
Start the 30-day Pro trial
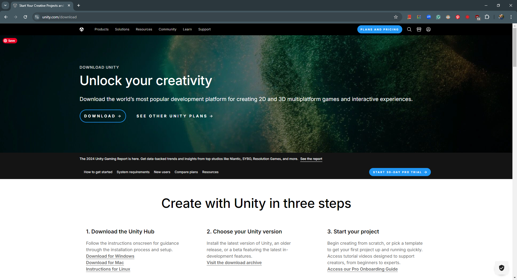pyautogui.click(x=400, y=172)
